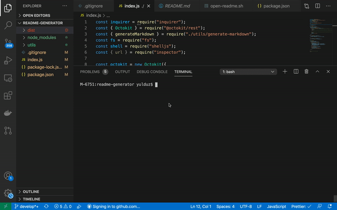Image resolution: width=337 pixels, height=210 pixels.
Task: Open .gitignore file in explorer
Action: tap(45, 52)
